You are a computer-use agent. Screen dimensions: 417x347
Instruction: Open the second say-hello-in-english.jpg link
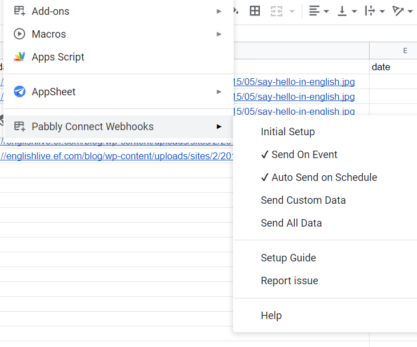tap(294, 96)
